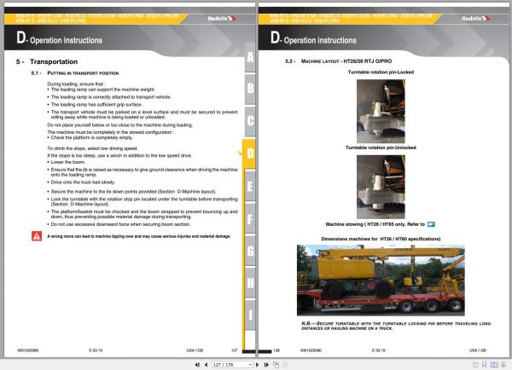Open the page number dropdown arrow
The image size is (512, 370).
[x=251, y=363]
